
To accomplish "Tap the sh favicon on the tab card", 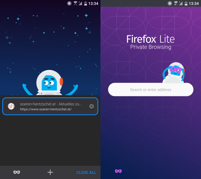I will click(x=11, y=106).
